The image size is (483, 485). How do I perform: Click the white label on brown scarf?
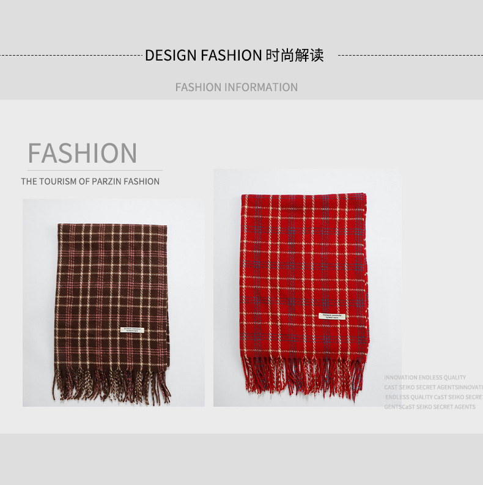coord(132,330)
